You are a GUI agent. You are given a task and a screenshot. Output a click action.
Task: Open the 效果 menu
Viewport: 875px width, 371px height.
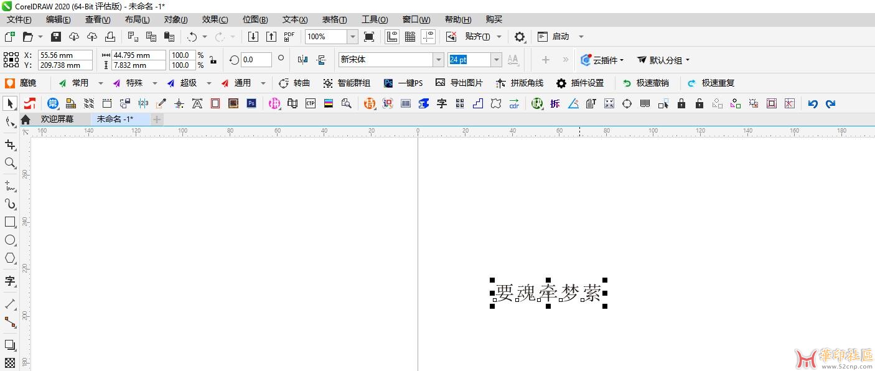pos(215,19)
